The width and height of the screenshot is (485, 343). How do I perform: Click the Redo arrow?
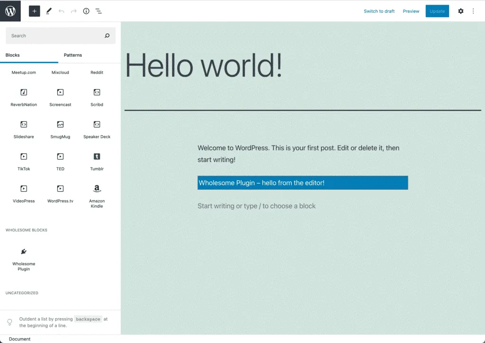(73, 11)
